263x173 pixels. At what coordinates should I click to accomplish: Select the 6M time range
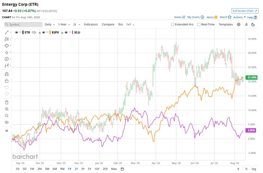pyautogui.click(x=55, y=169)
